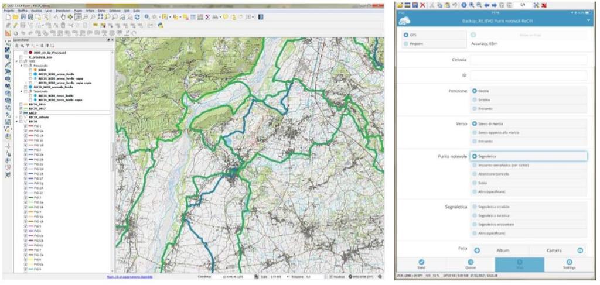This screenshot has height=285, width=600.
Task: Open the Plugins menu
Action: pyautogui.click(x=78, y=11)
